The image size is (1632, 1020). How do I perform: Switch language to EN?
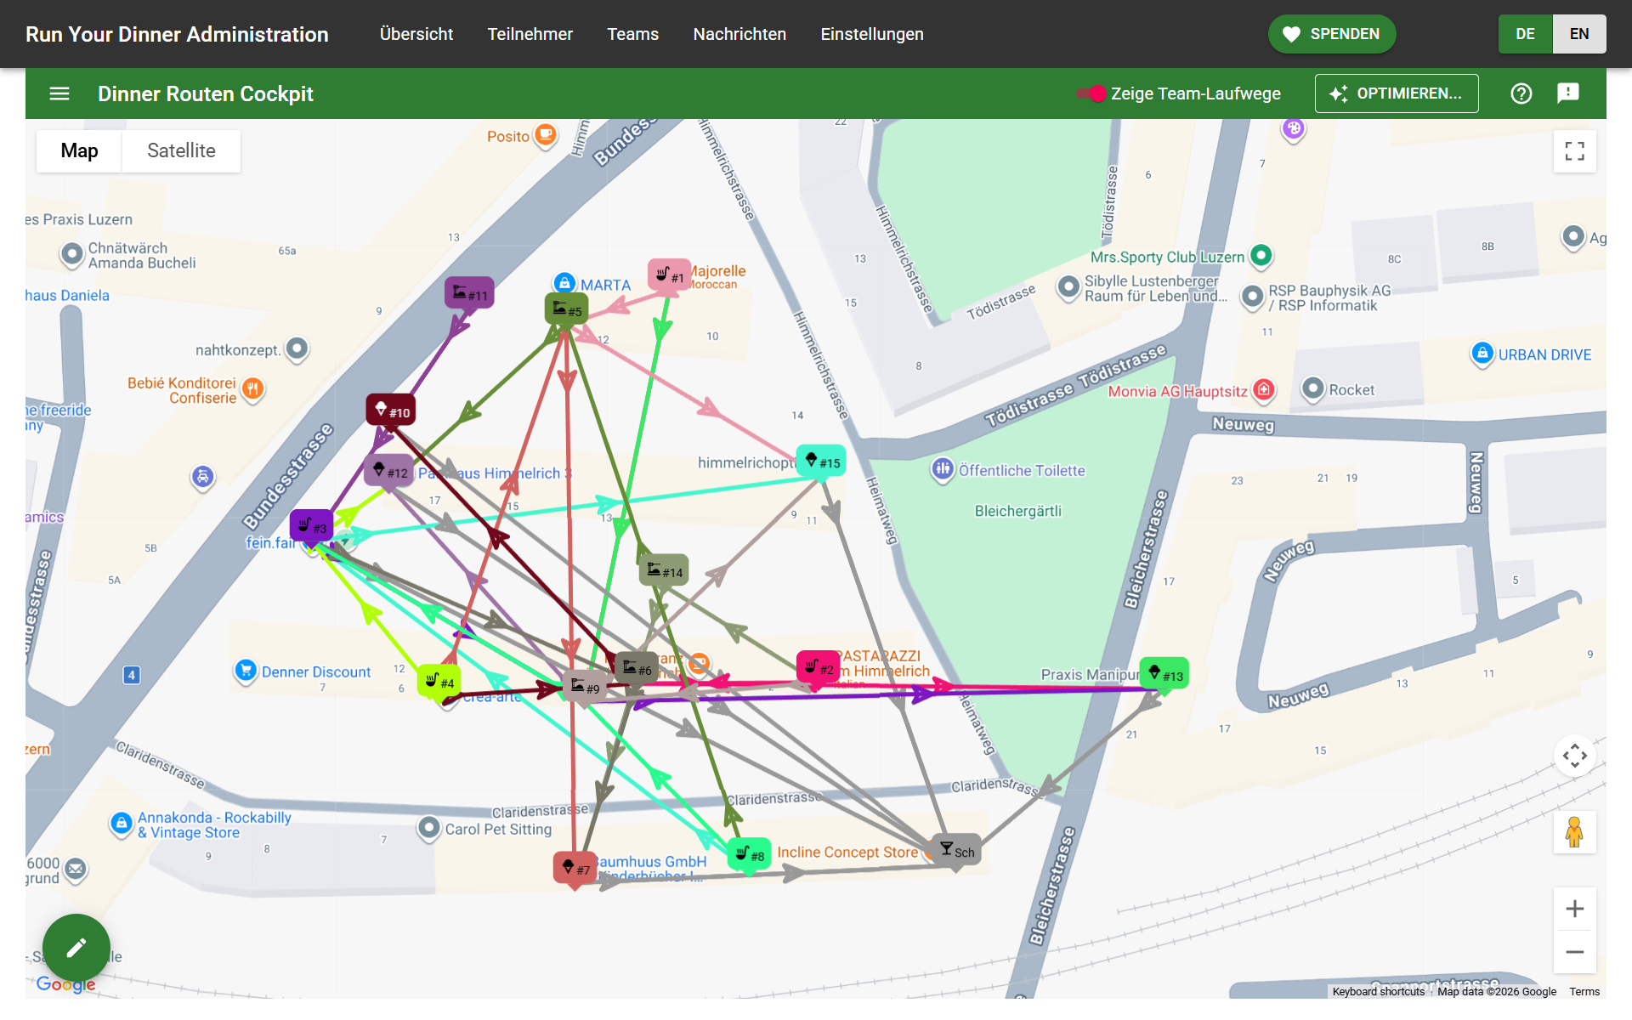[1579, 34]
